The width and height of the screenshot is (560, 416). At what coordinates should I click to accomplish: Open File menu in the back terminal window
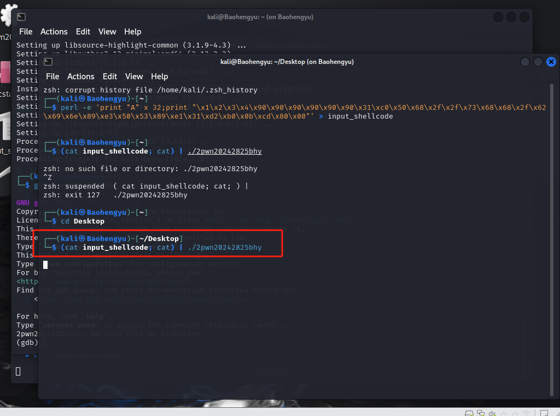click(x=26, y=31)
